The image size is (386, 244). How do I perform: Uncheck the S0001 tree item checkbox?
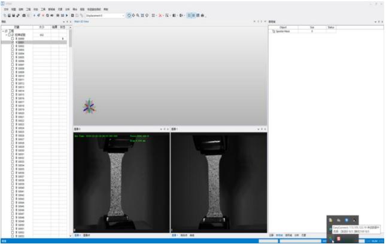coord(12,43)
